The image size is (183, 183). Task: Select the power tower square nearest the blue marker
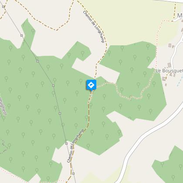pos(53,85)
